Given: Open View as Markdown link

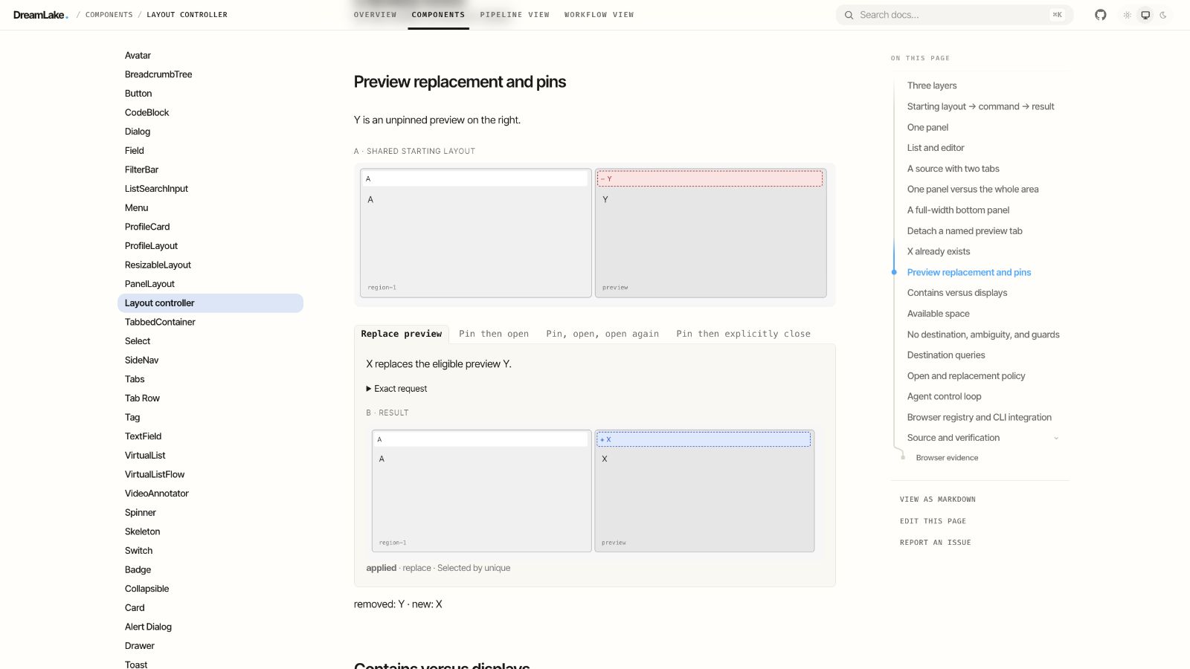Looking at the screenshot, I should 937,500.
